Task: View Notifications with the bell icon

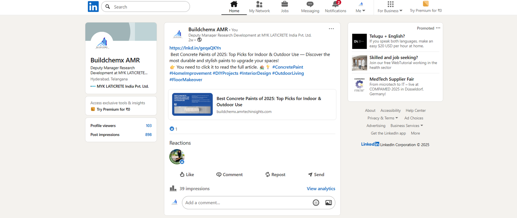Action: point(335,7)
